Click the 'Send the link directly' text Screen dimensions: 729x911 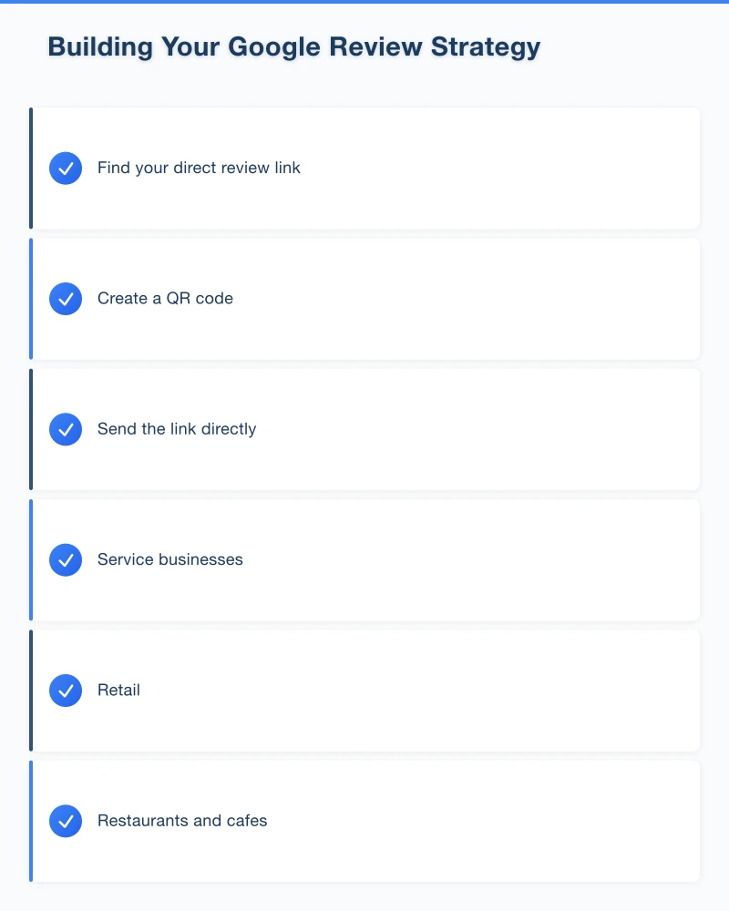click(177, 429)
